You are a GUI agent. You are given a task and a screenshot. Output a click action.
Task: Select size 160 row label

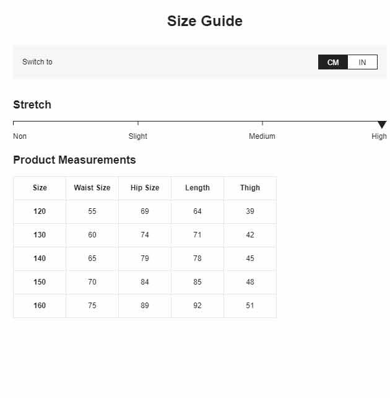click(40, 306)
